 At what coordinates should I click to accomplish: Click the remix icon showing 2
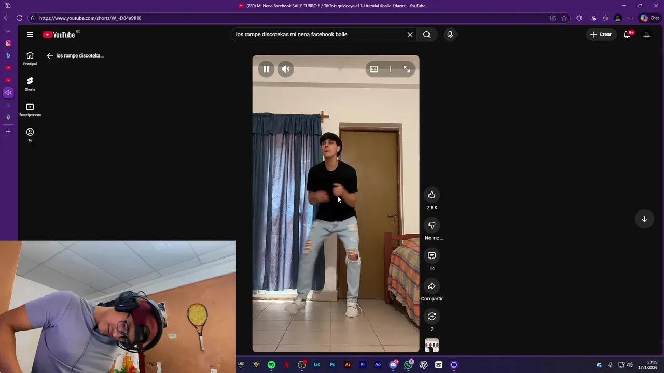tap(432, 317)
